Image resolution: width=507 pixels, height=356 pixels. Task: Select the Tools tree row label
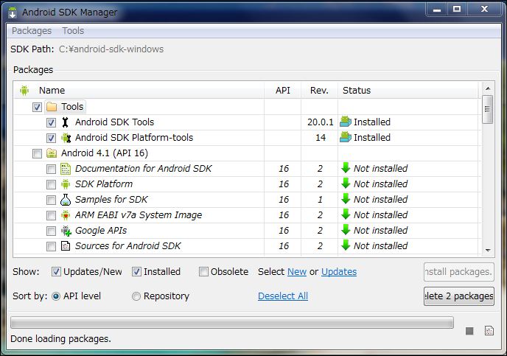coord(72,107)
